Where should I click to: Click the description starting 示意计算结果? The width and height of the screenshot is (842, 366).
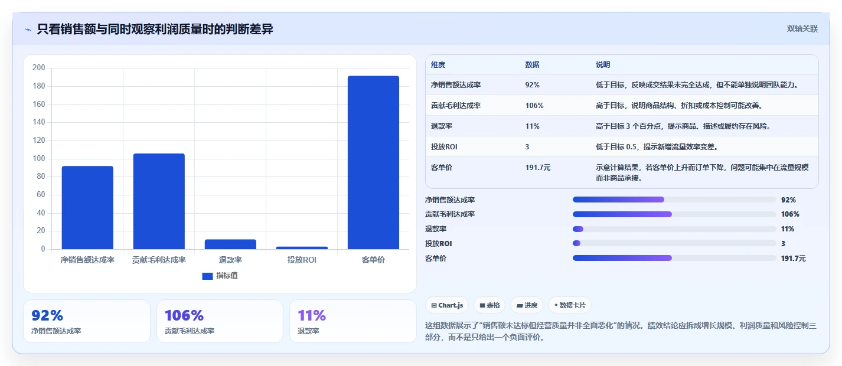(703, 172)
